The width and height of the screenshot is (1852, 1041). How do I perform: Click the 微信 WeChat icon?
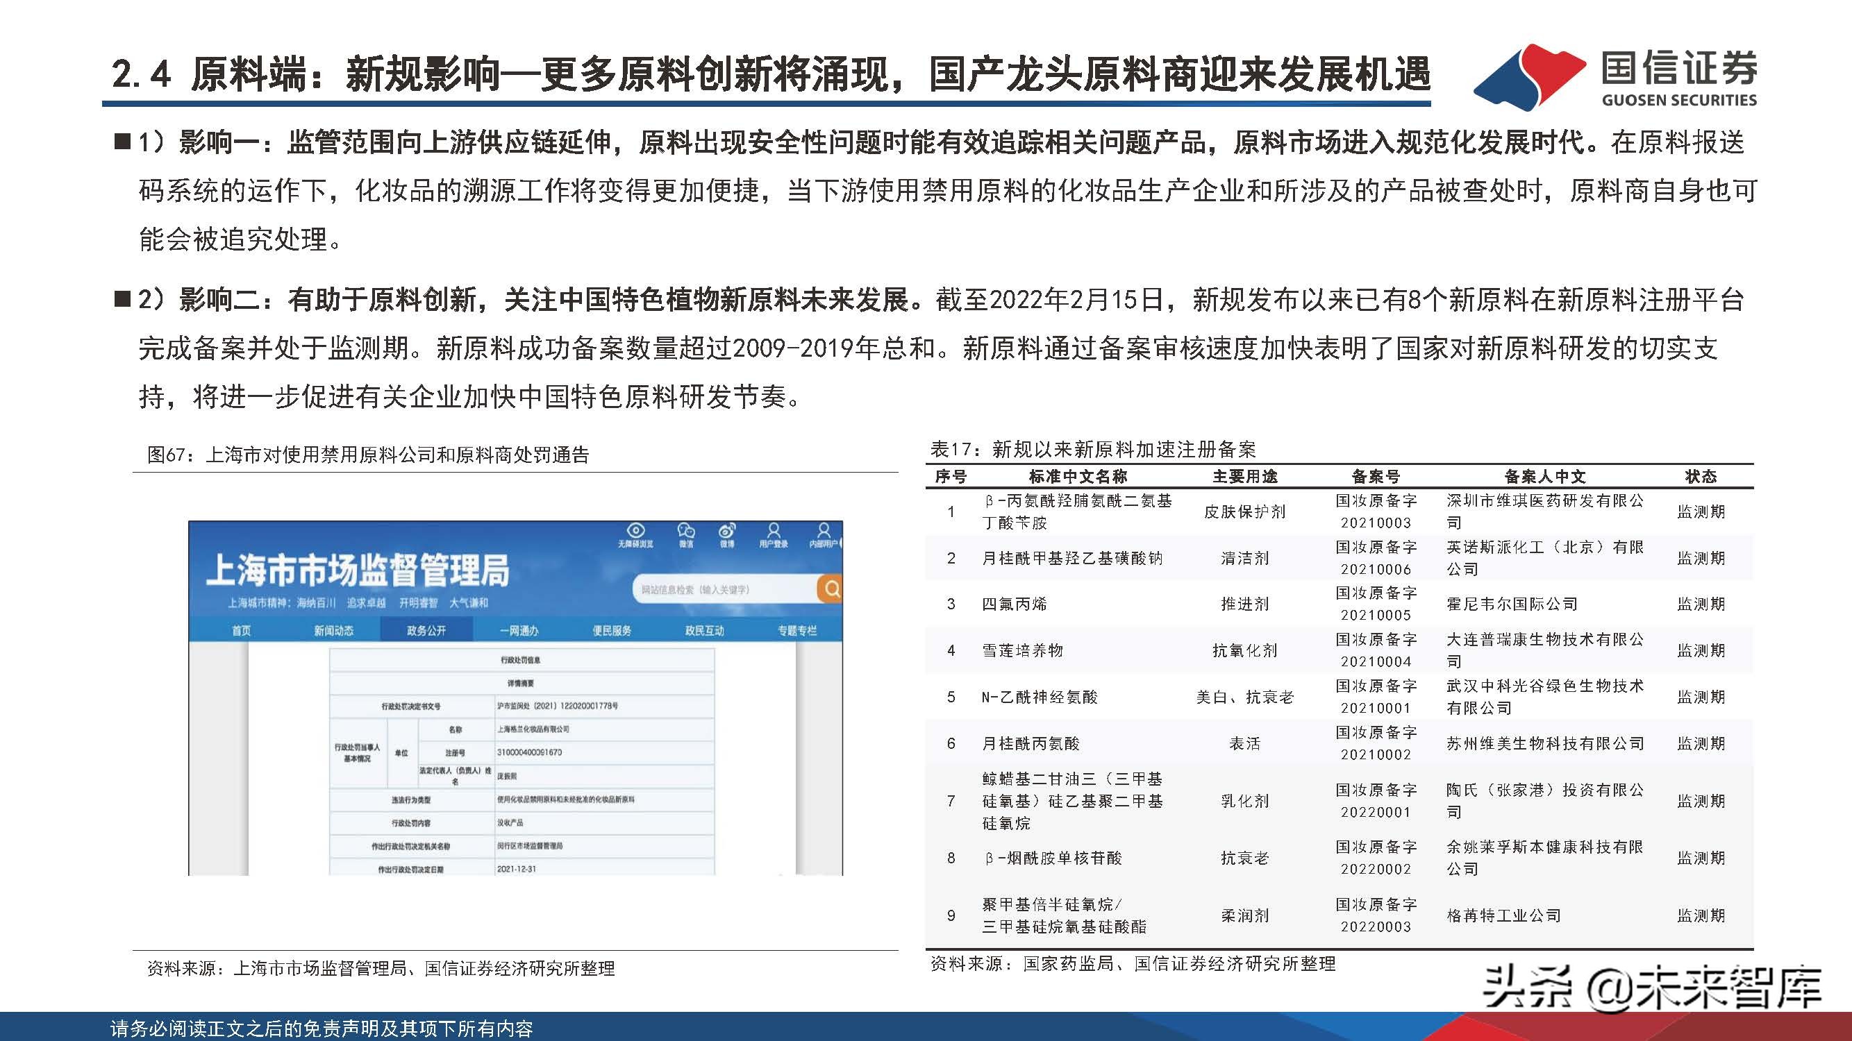coord(686,531)
